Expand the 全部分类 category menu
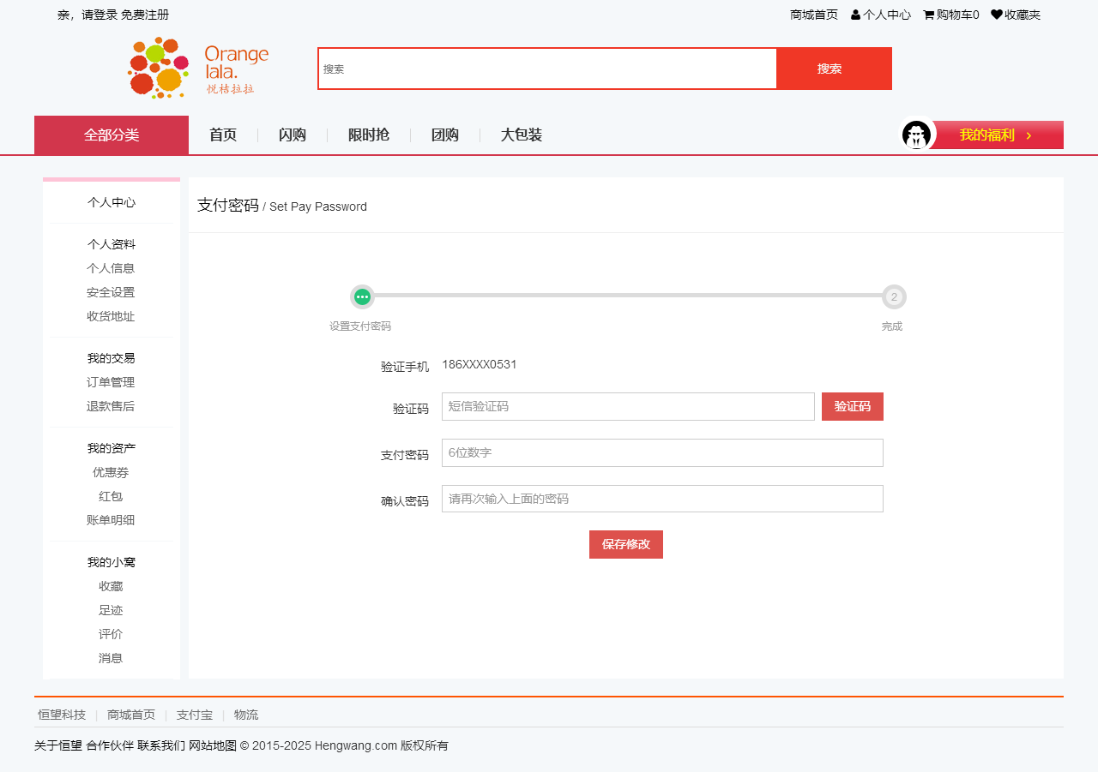Screen dimensions: 1098x772 (x=112, y=135)
